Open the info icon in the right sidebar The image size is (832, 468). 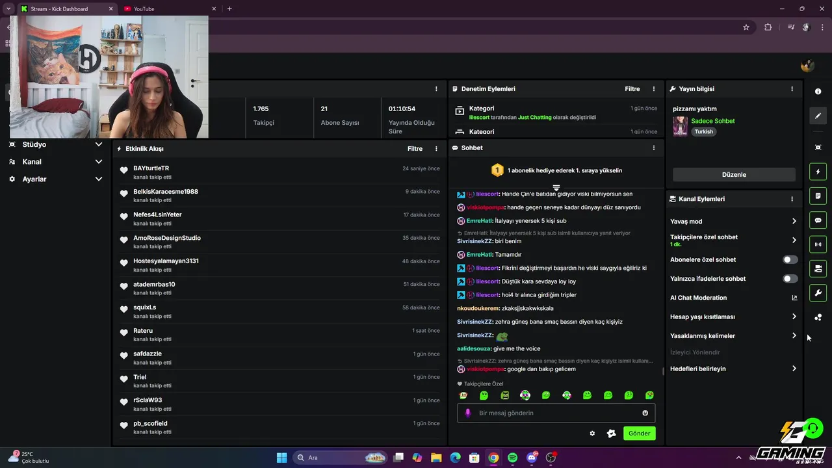coord(818,92)
